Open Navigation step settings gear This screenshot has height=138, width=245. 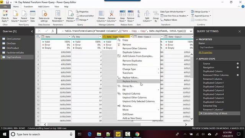point(238,67)
